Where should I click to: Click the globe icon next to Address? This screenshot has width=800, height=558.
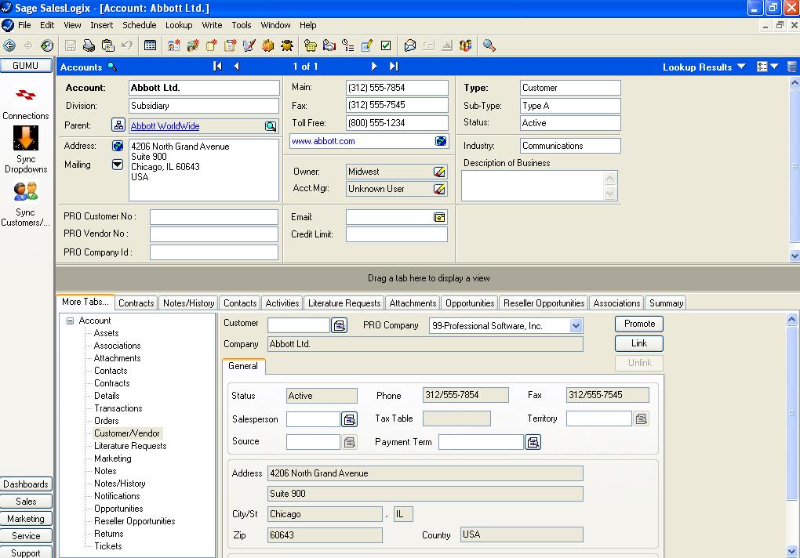click(118, 146)
